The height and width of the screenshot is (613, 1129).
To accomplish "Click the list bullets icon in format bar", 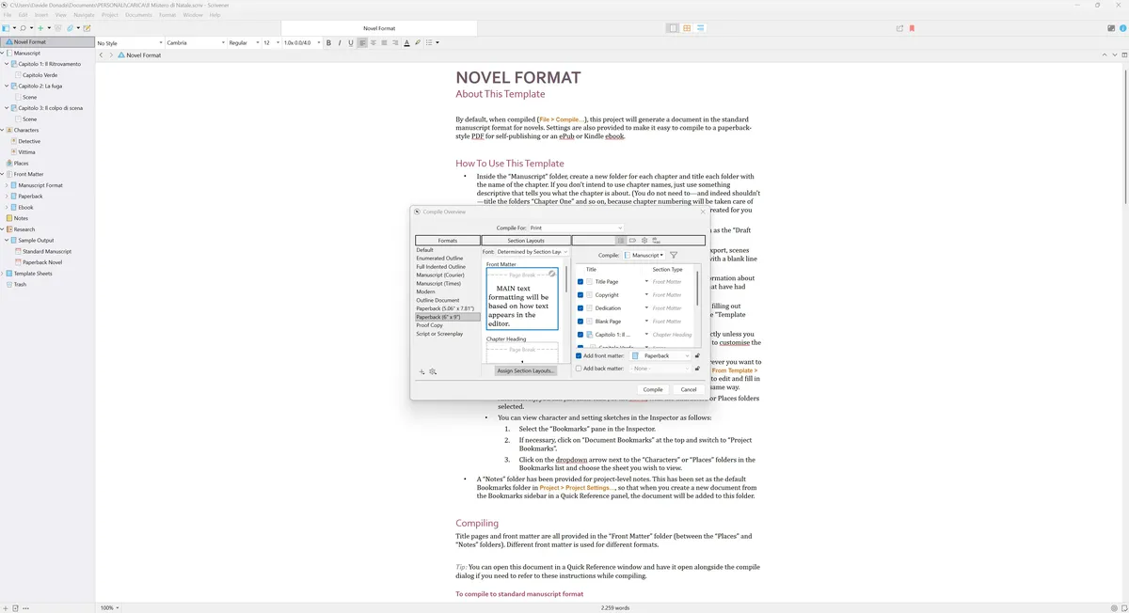I will pyautogui.click(x=429, y=42).
